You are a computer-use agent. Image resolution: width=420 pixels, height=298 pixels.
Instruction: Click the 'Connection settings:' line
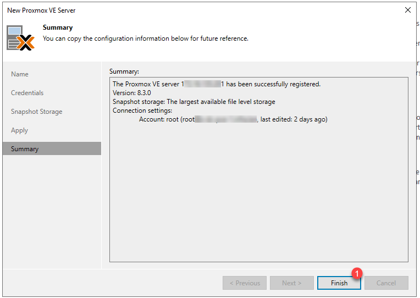click(x=142, y=111)
